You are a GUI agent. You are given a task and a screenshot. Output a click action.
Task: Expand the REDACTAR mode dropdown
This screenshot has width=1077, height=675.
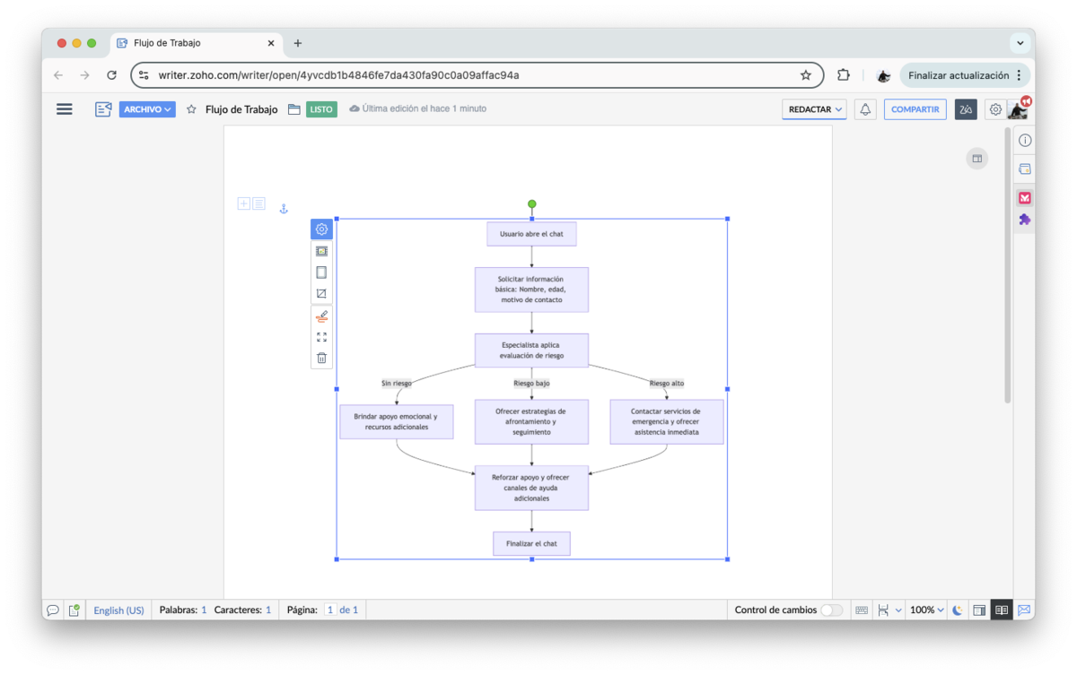coord(815,109)
